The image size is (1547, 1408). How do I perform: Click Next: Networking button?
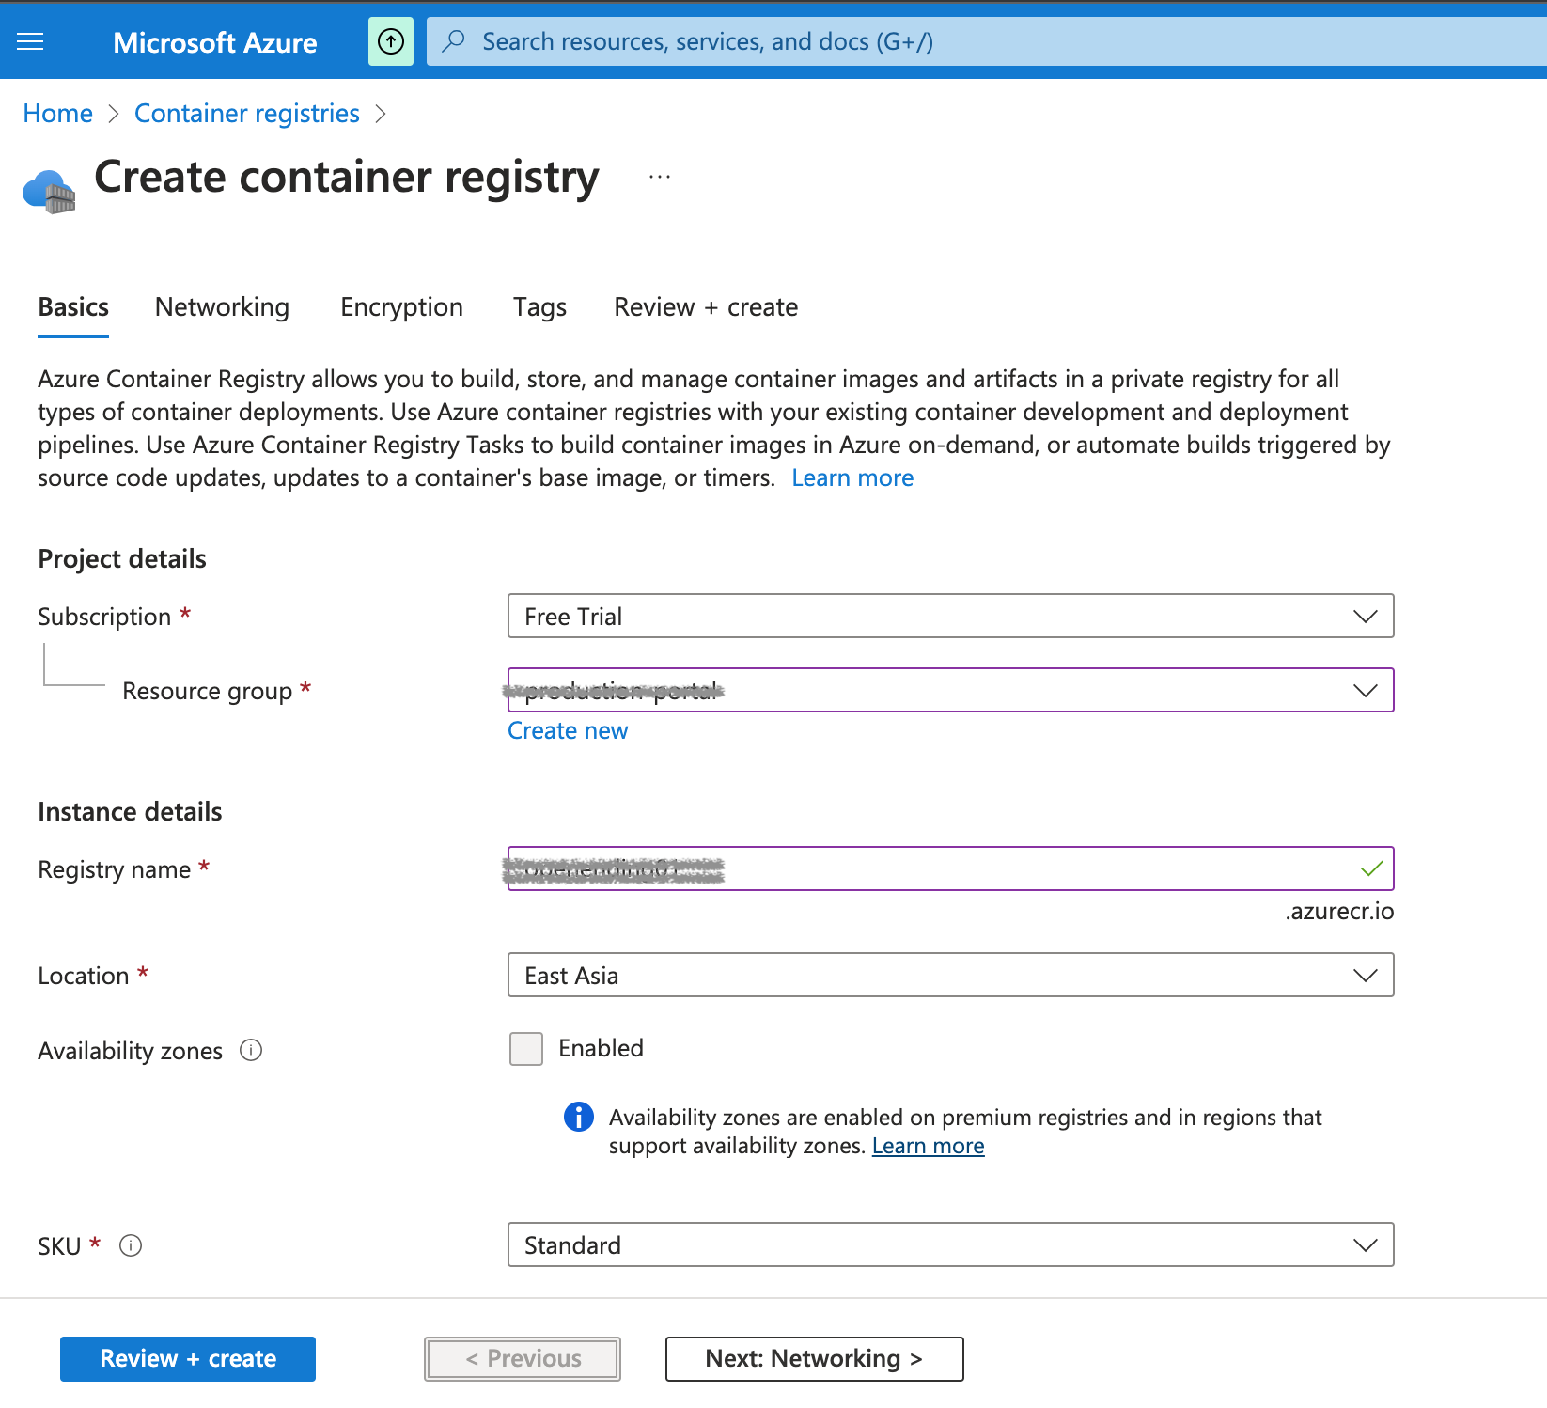tap(815, 1359)
